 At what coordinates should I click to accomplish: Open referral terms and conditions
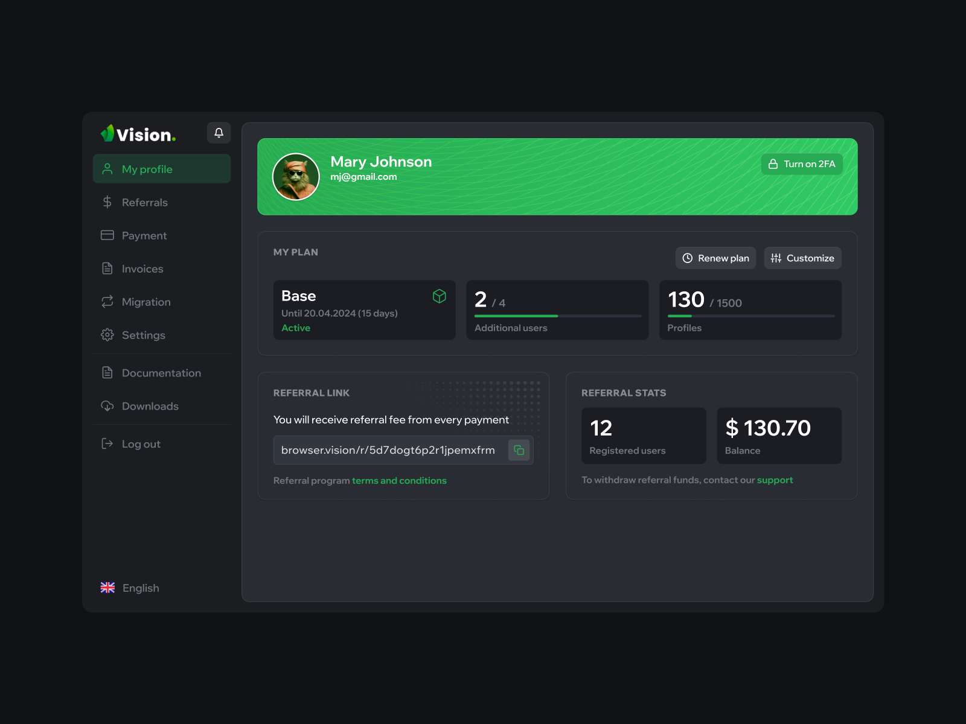pyautogui.click(x=399, y=480)
